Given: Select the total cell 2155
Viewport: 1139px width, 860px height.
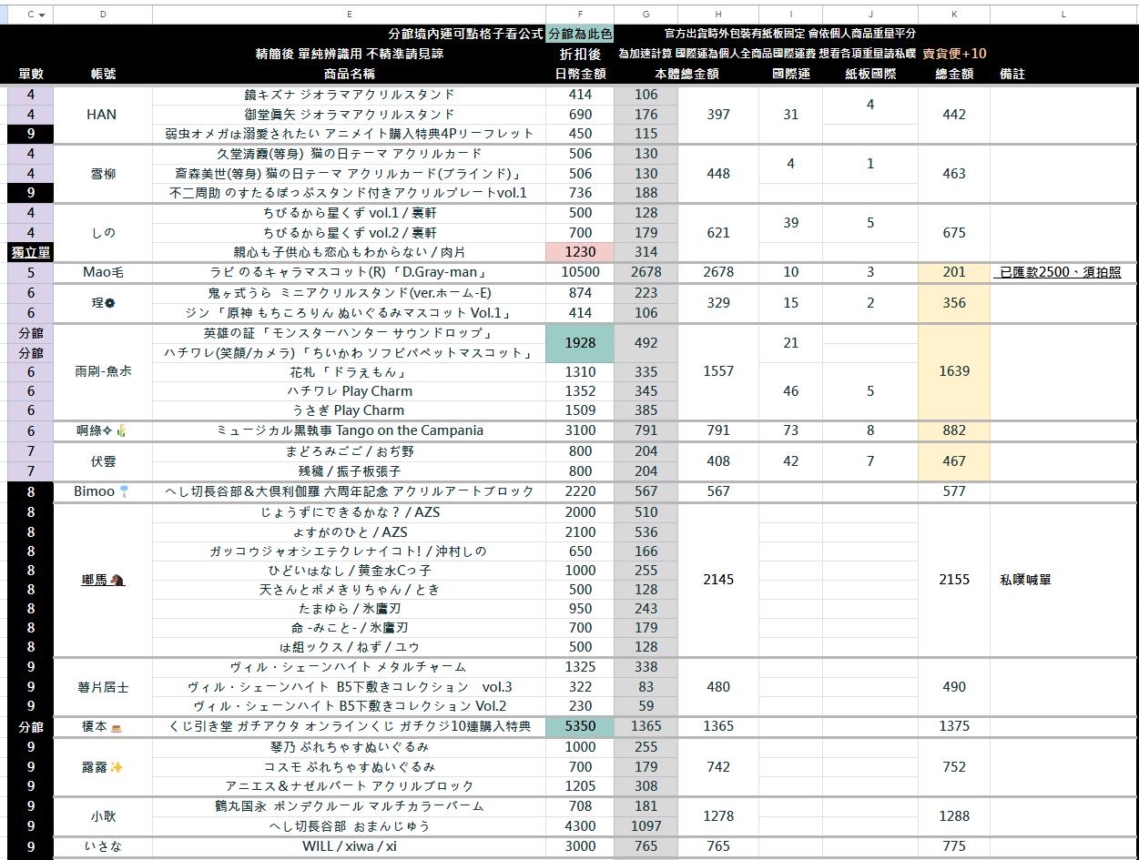Looking at the screenshot, I should point(954,580).
